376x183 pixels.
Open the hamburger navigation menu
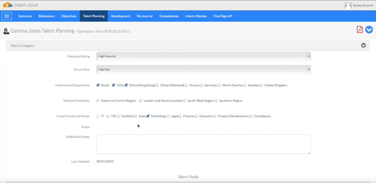[7, 16]
